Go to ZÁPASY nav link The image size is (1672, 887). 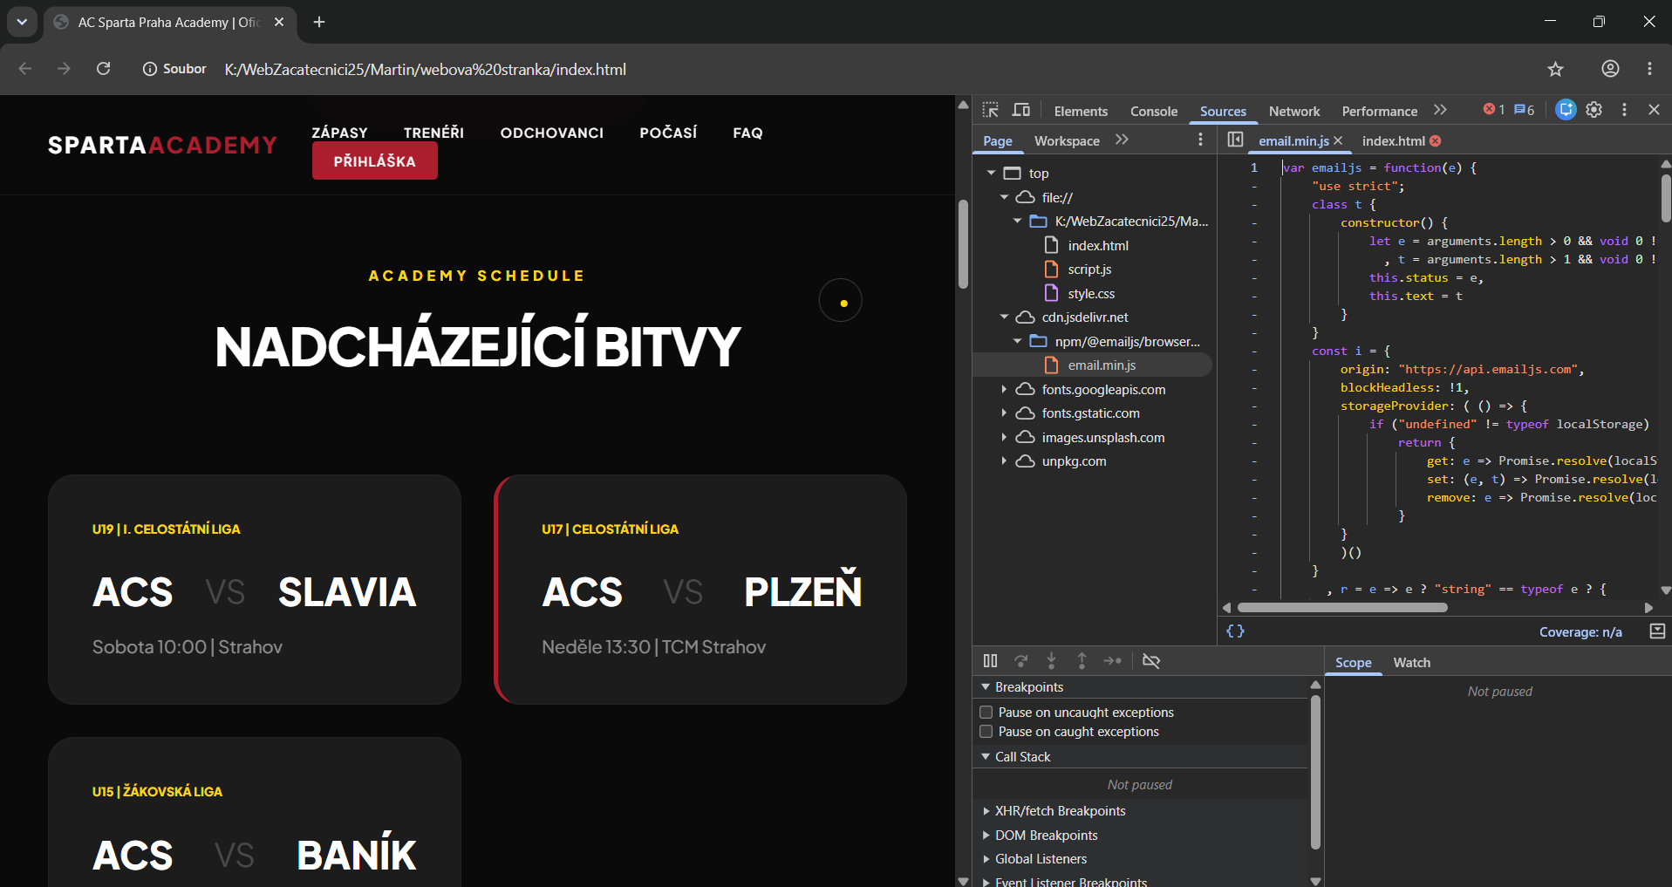pyautogui.click(x=339, y=133)
